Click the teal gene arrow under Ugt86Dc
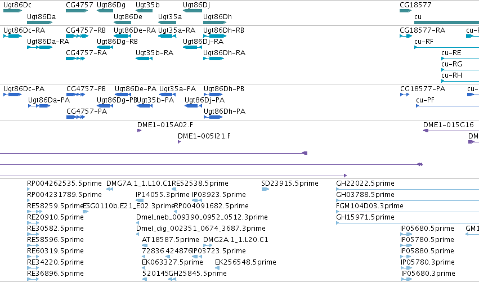The image size is (479, 282). 12,11
